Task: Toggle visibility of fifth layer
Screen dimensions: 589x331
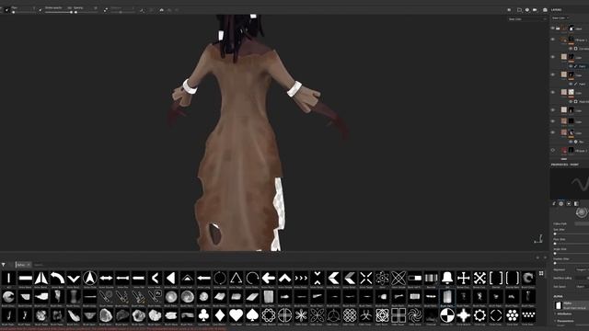Action: [x=552, y=92]
